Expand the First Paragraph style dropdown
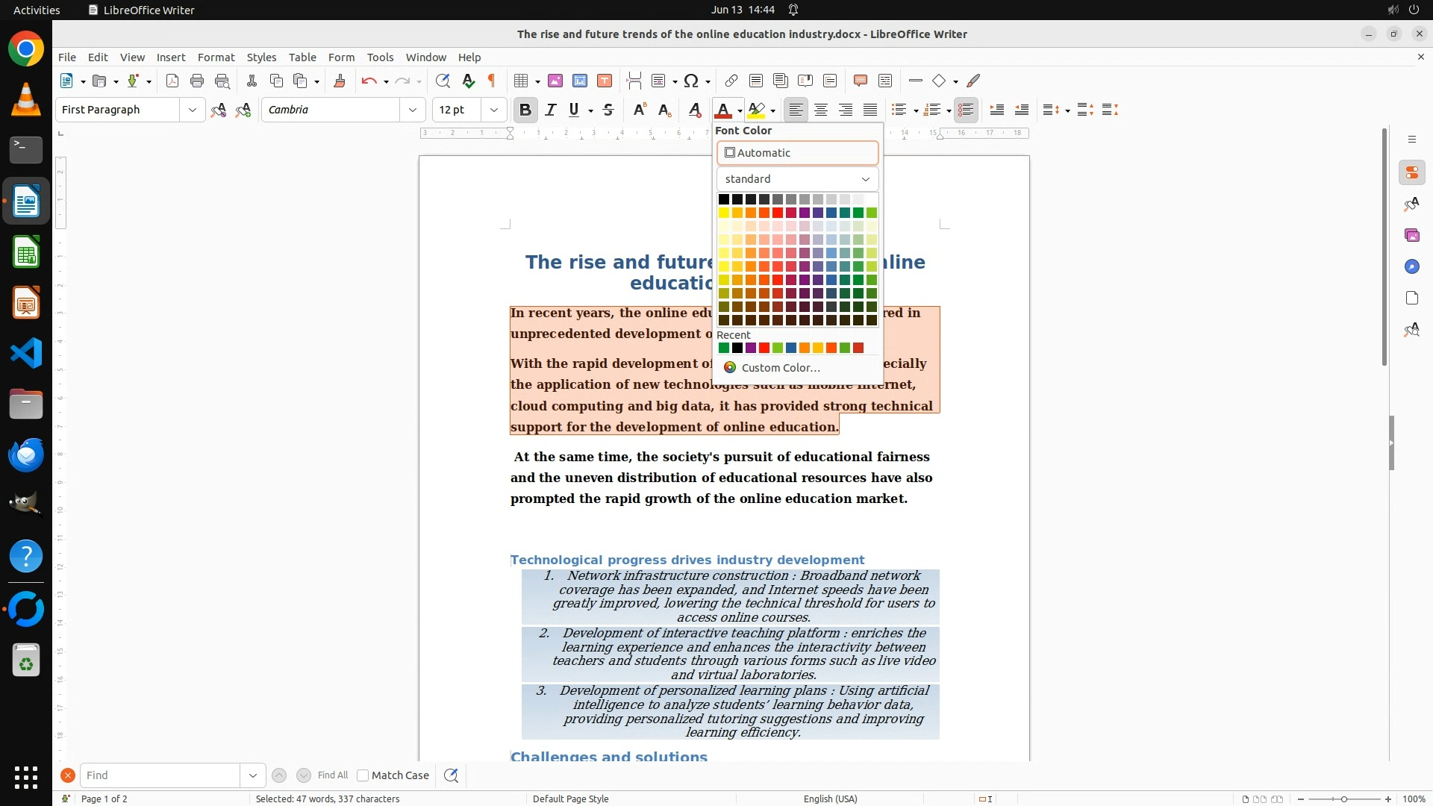The width and height of the screenshot is (1433, 806). click(x=192, y=110)
